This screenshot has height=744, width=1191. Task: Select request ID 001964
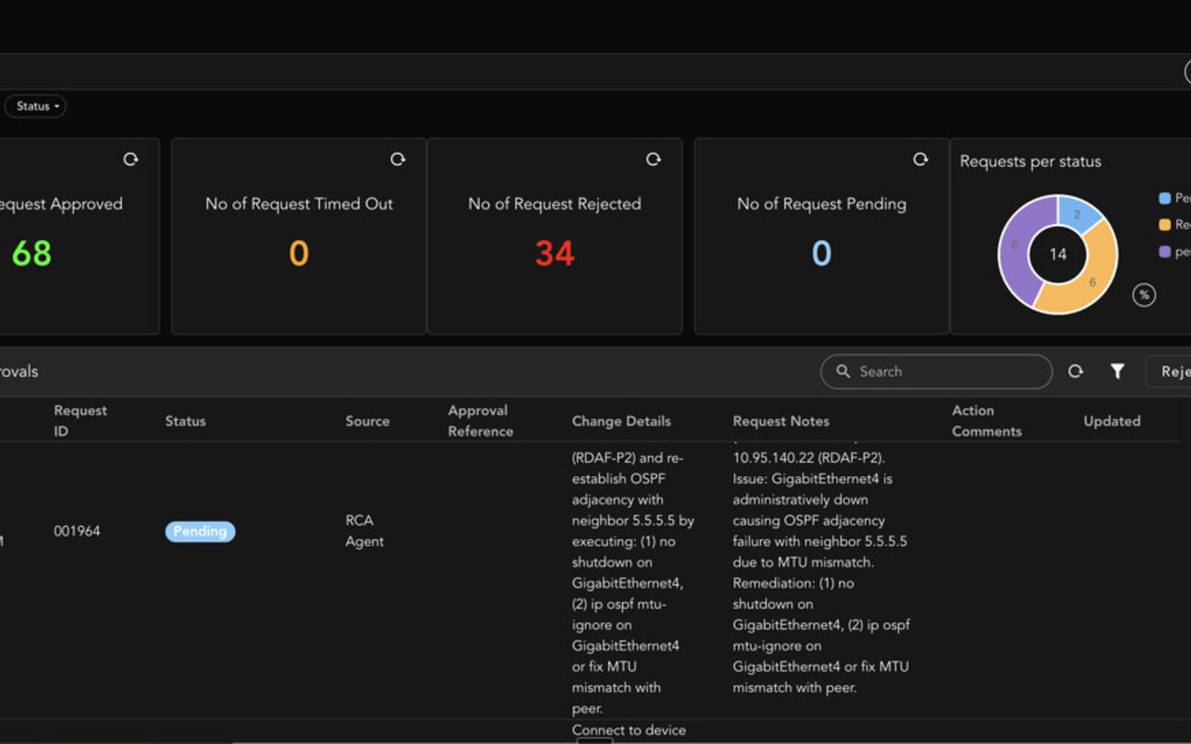click(77, 531)
